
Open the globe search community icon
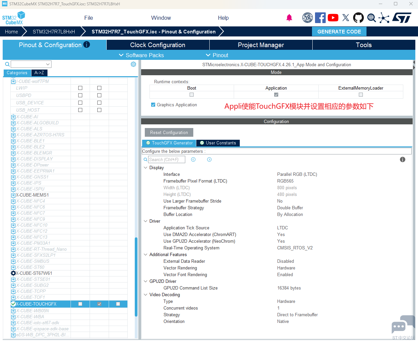[372, 18]
